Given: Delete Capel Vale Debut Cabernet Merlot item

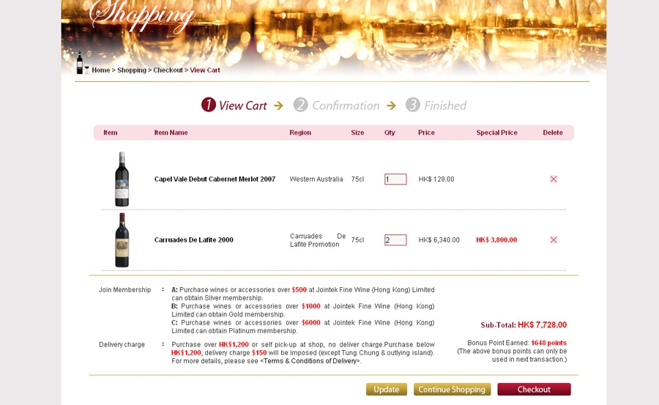Looking at the screenshot, I should (x=553, y=179).
